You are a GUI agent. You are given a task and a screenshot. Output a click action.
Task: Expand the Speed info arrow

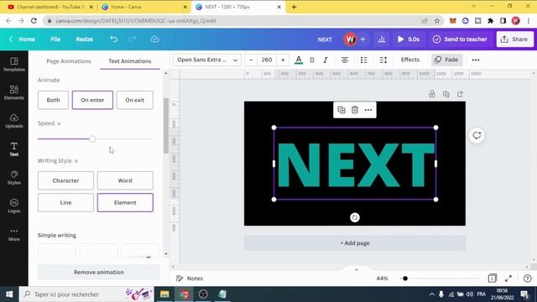(59, 123)
